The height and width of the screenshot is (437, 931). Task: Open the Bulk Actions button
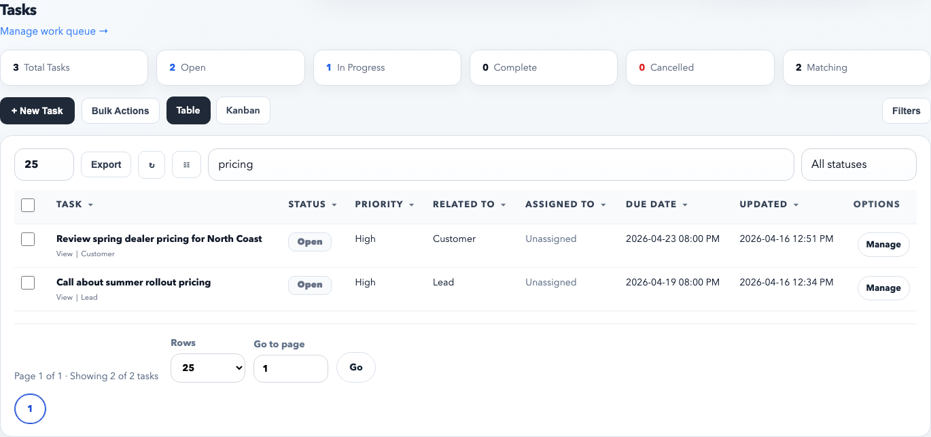pos(120,111)
